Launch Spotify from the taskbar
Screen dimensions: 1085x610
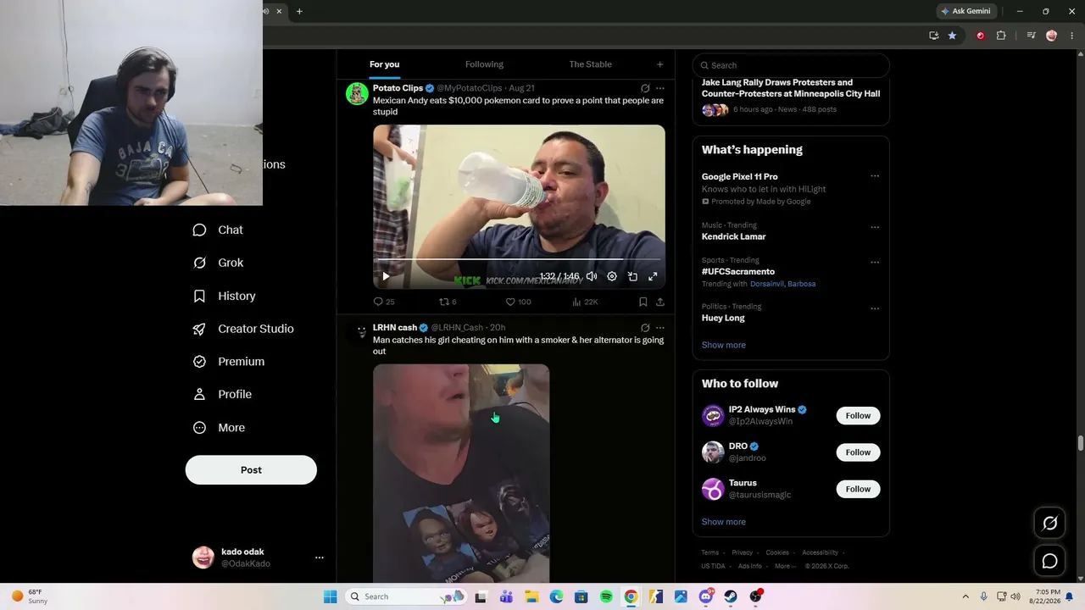606,596
